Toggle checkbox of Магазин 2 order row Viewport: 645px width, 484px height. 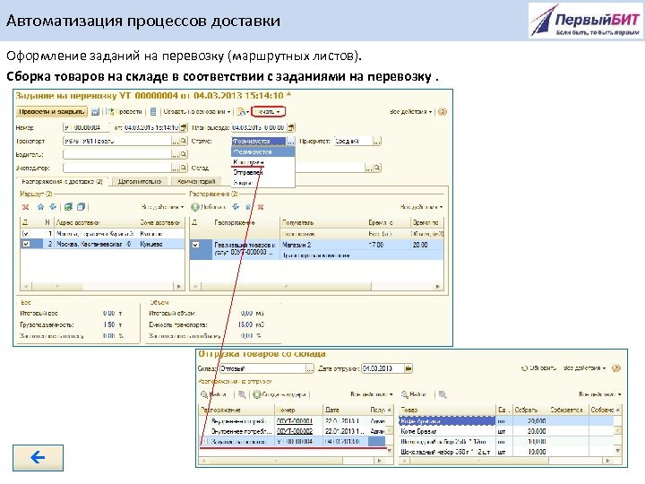click(x=196, y=245)
